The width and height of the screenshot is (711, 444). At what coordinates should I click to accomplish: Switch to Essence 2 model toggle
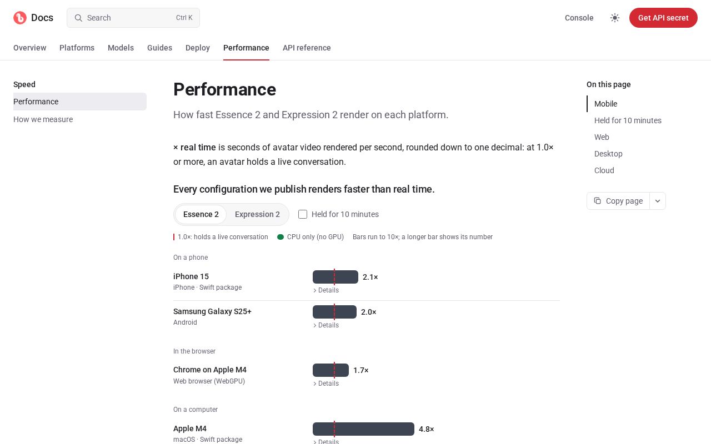tap(201, 214)
